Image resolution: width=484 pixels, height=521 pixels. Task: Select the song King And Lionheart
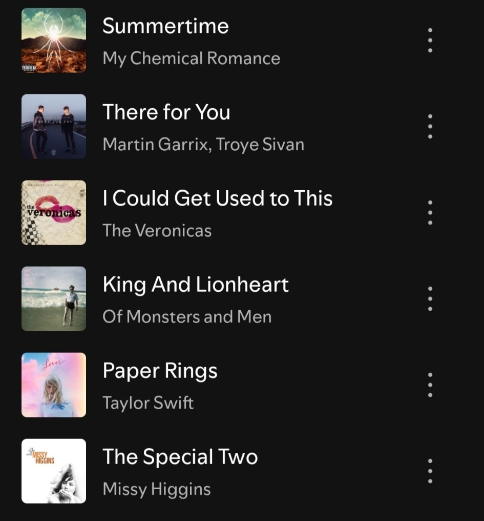coord(196,285)
